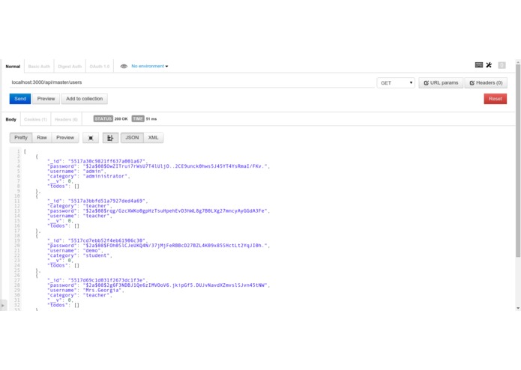Toggle environment quick look eye icon

(x=124, y=66)
